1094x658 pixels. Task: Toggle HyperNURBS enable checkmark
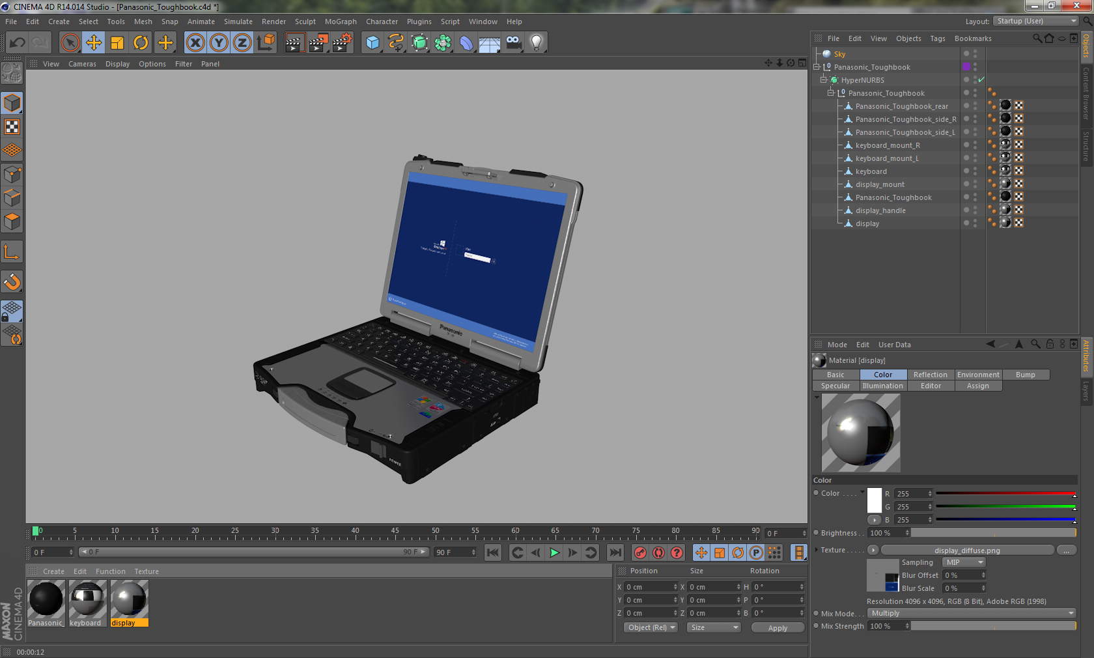tap(981, 79)
